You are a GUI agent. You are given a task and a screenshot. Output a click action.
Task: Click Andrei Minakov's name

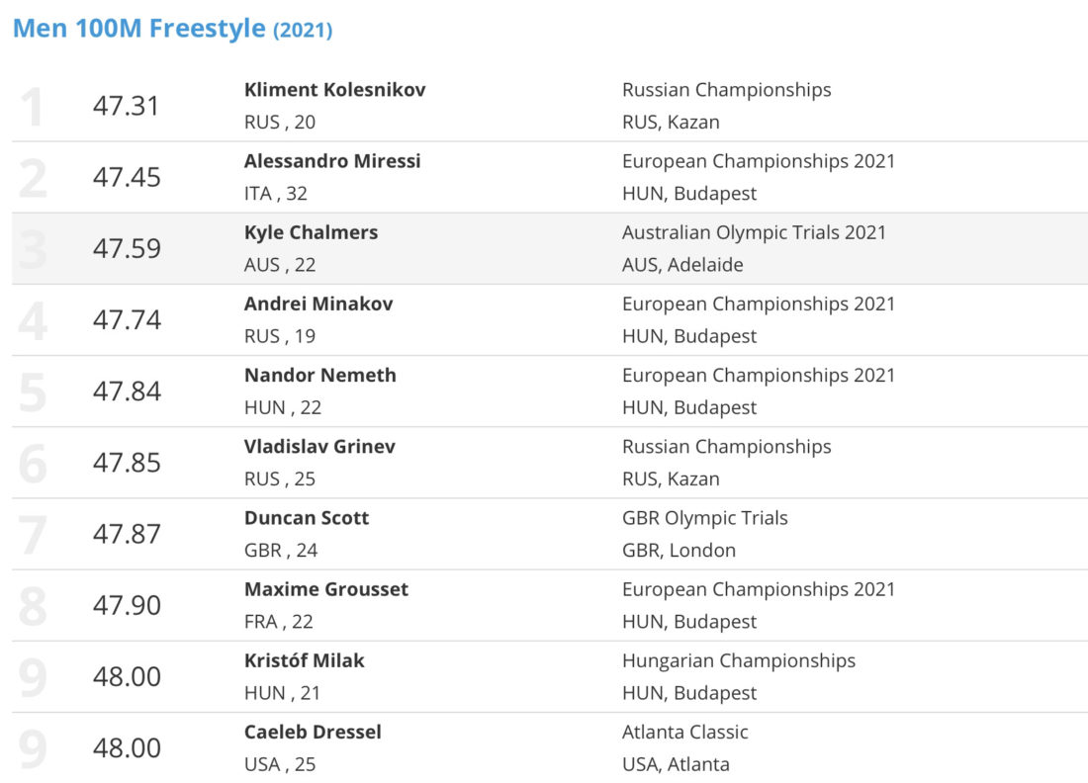tap(318, 304)
